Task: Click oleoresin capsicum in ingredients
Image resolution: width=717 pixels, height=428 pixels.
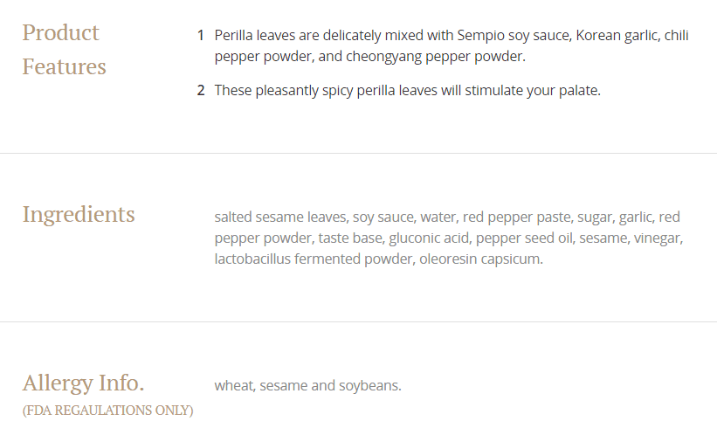Action: (480, 259)
